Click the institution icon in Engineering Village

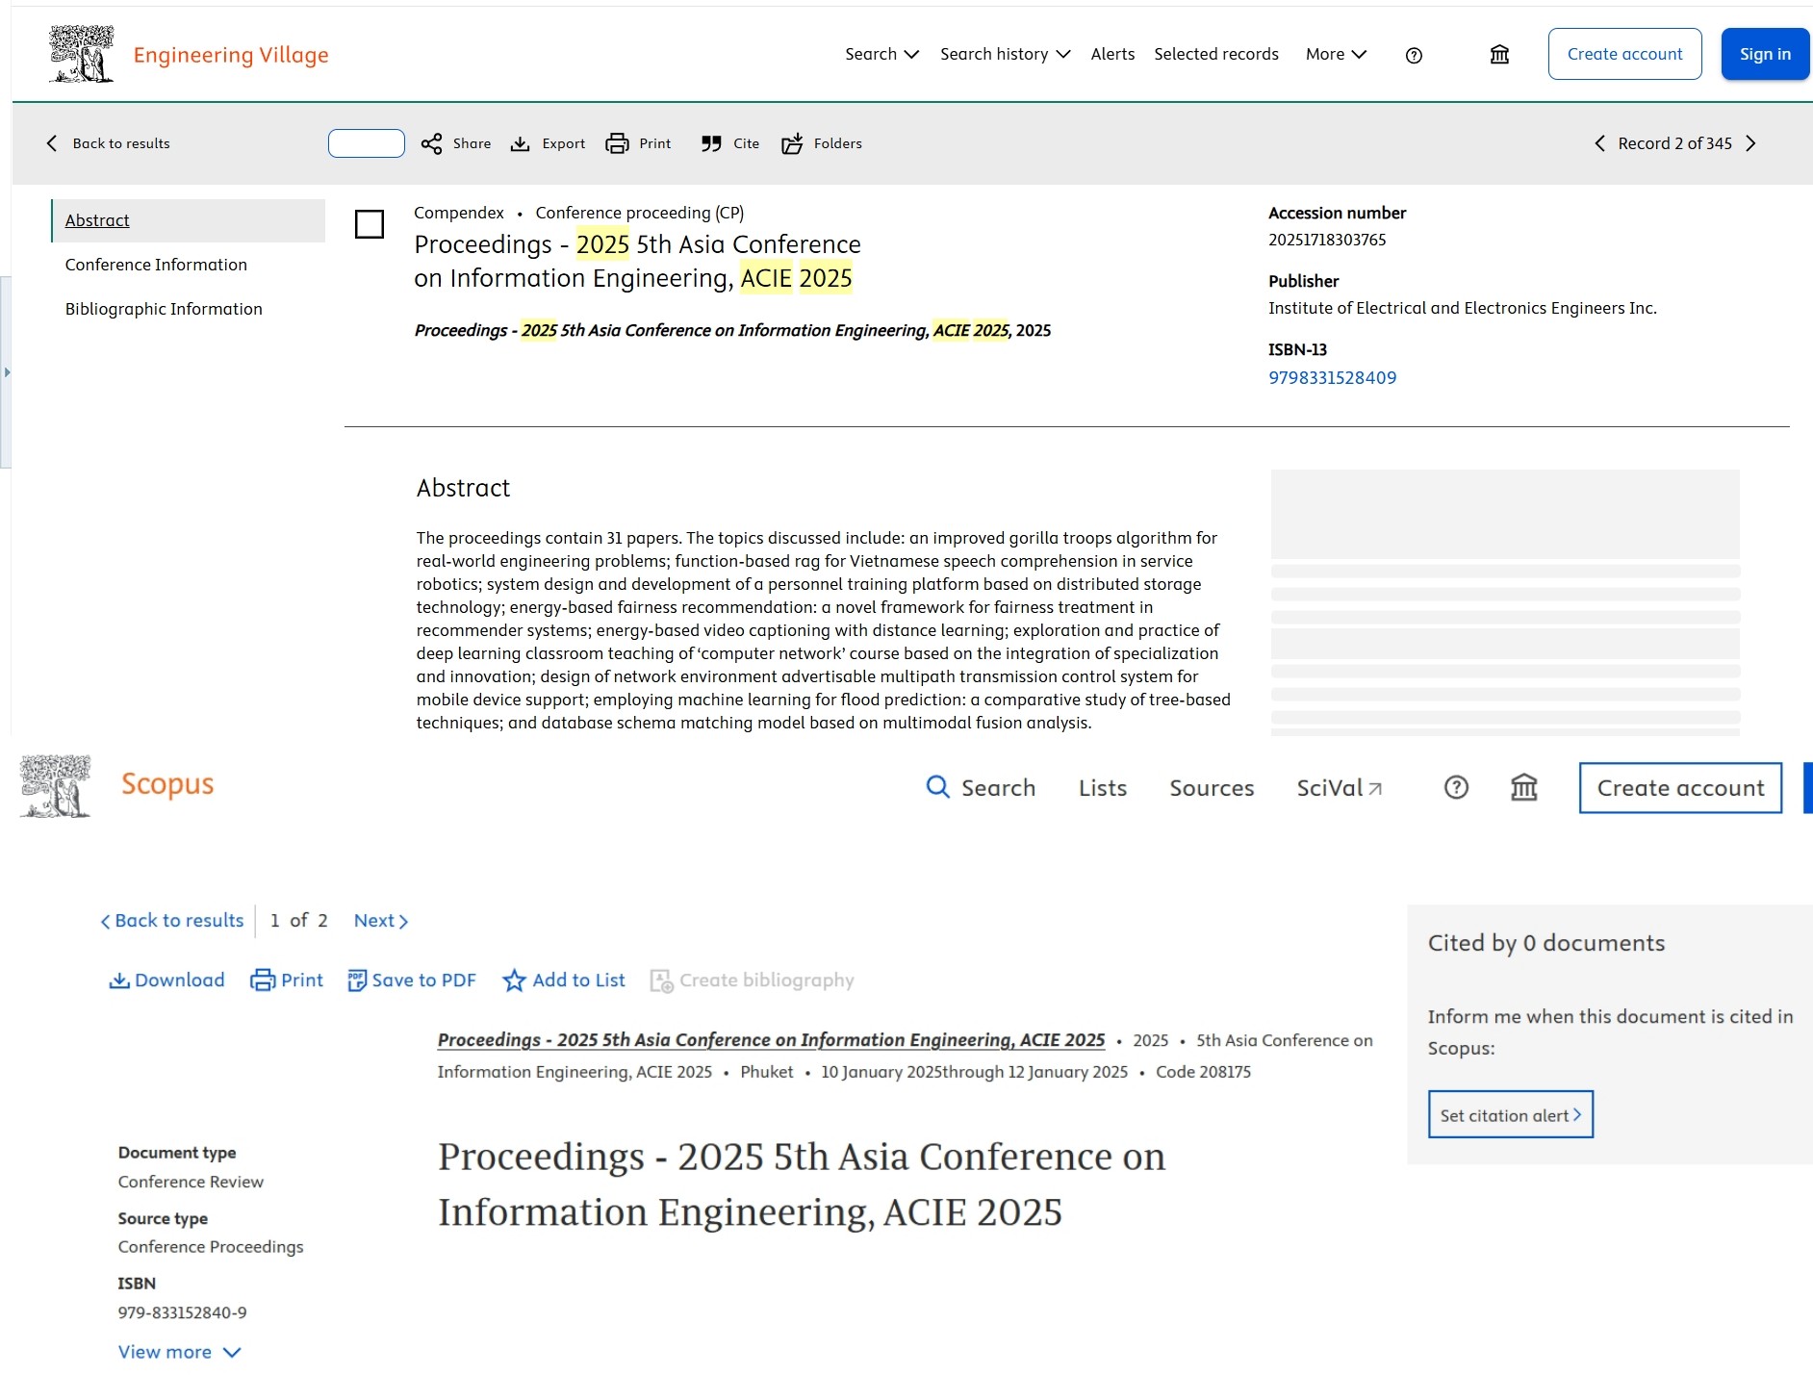coord(1499,55)
